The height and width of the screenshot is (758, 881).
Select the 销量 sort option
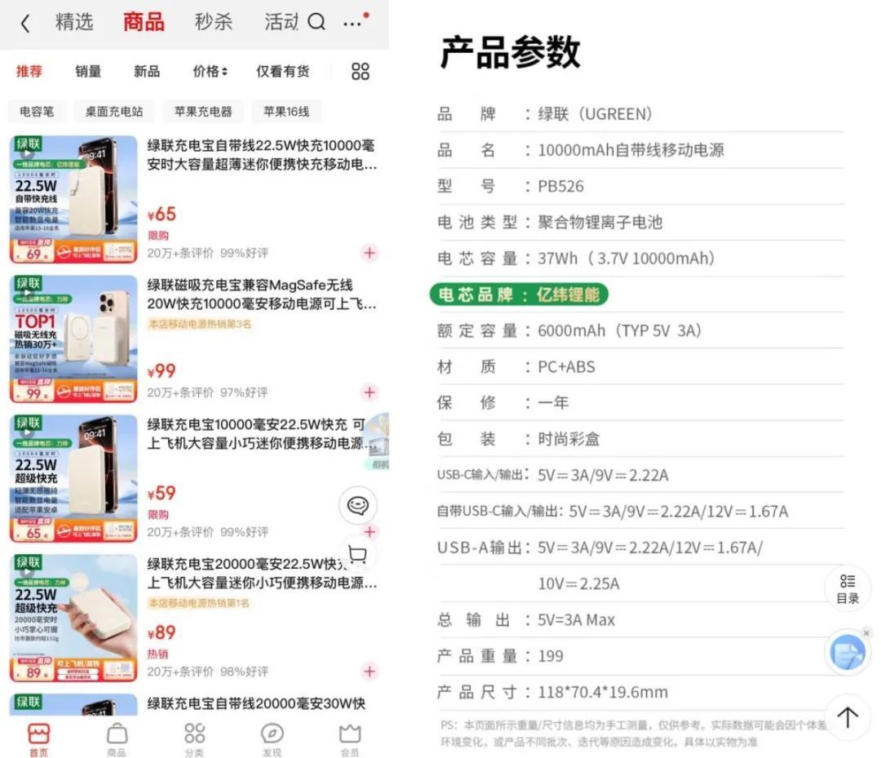(x=88, y=72)
